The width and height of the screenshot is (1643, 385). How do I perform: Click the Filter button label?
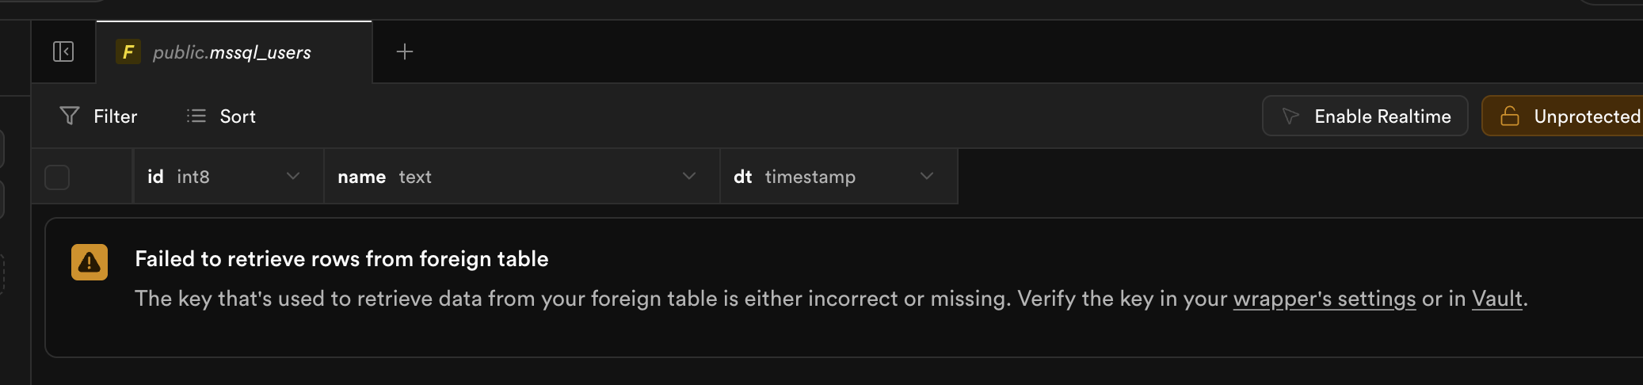[116, 116]
